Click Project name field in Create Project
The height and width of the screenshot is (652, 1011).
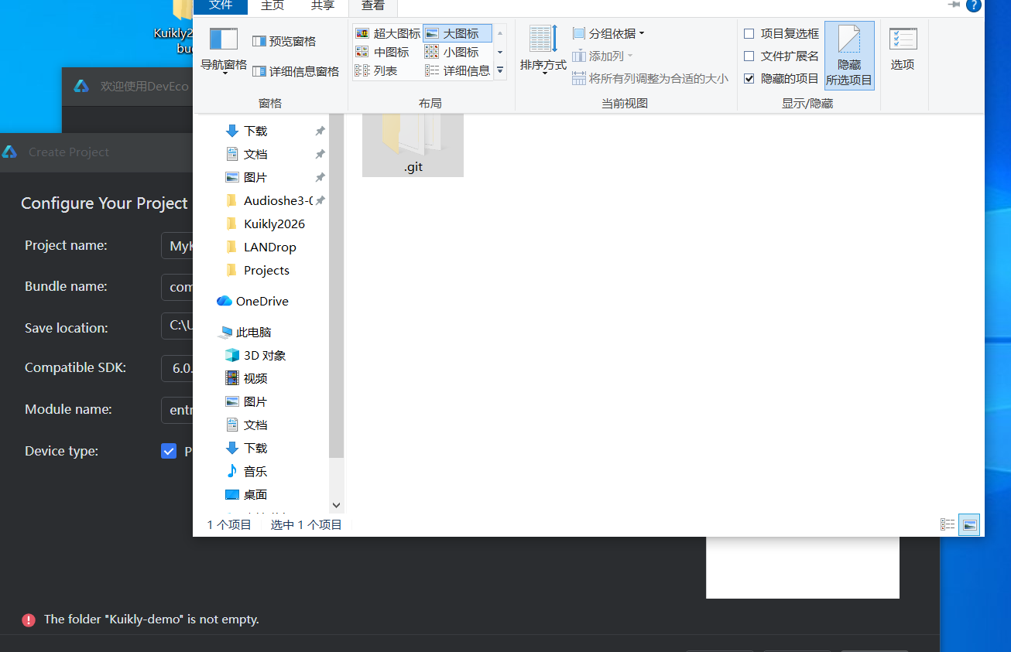coord(176,245)
